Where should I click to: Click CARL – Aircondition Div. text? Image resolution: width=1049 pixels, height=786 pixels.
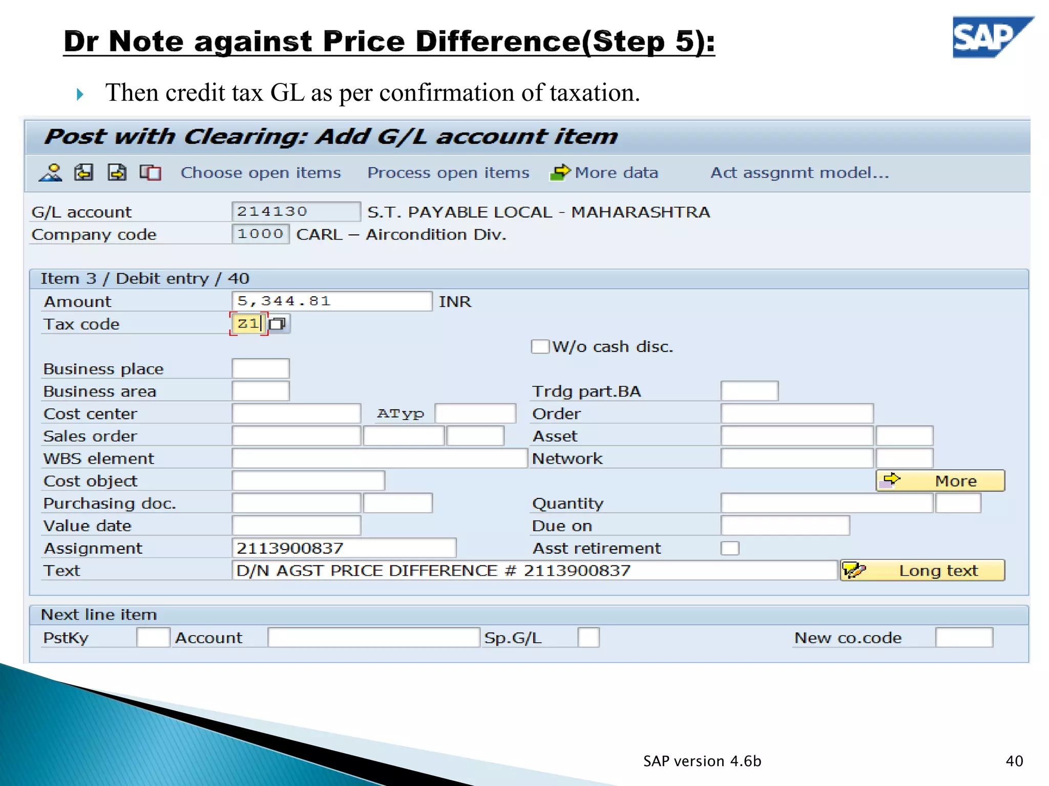[401, 234]
